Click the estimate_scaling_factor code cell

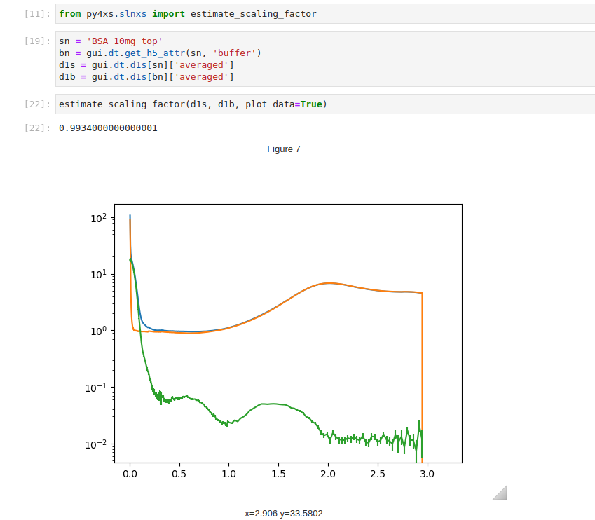point(325,104)
